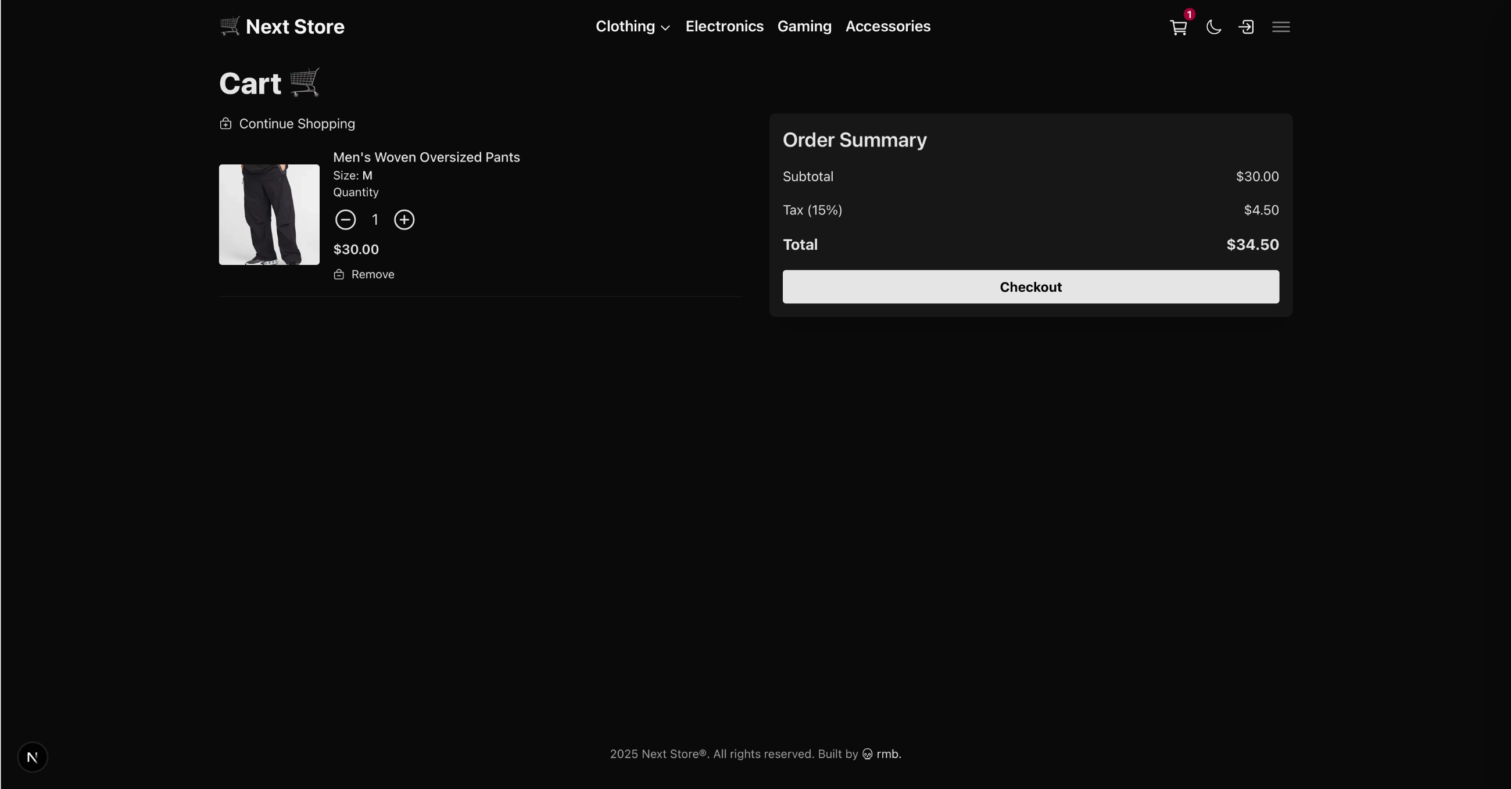Click Continue Shopping link
The width and height of the screenshot is (1511, 789).
pyautogui.click(x=297, y=124)
